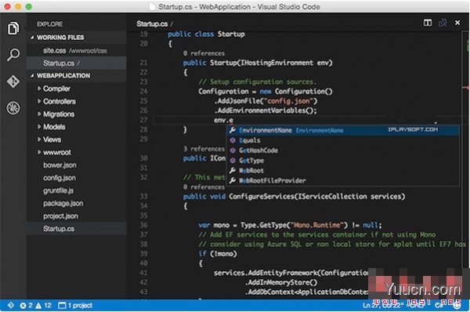Select Startup.cs in working files

77,63
